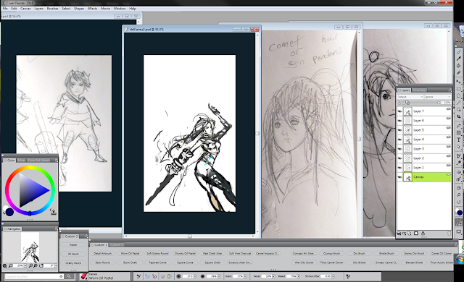Select the Pen shape tool
464x282 pixels.
pos(459,125)
